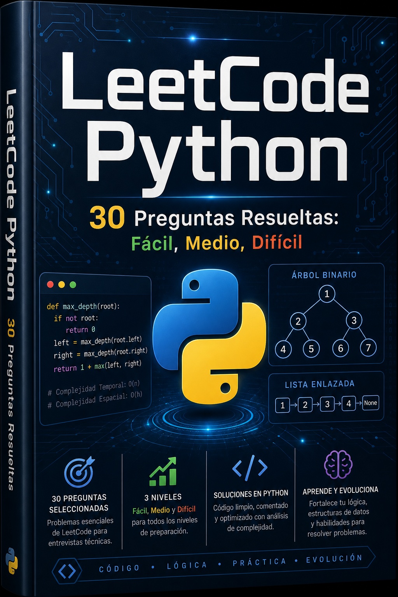Click the '# Complejidad Temporal: O(n)' comment
The height and width of the screenshot is (597, 398).
pyautogui.click(x=93, y=388)
